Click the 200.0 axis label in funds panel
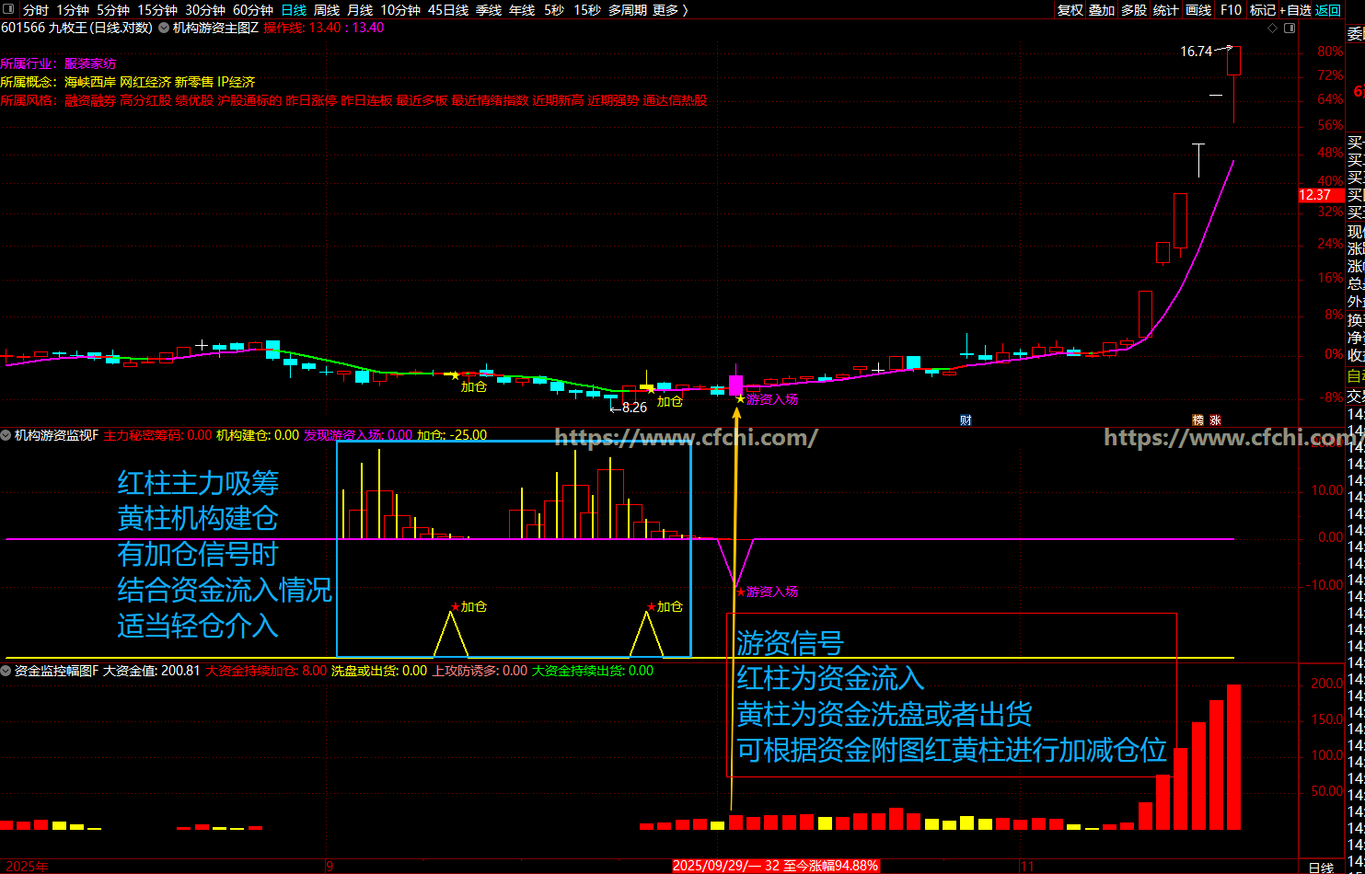This screenshot has width=1365, height=874. [x=1327, y=684]
